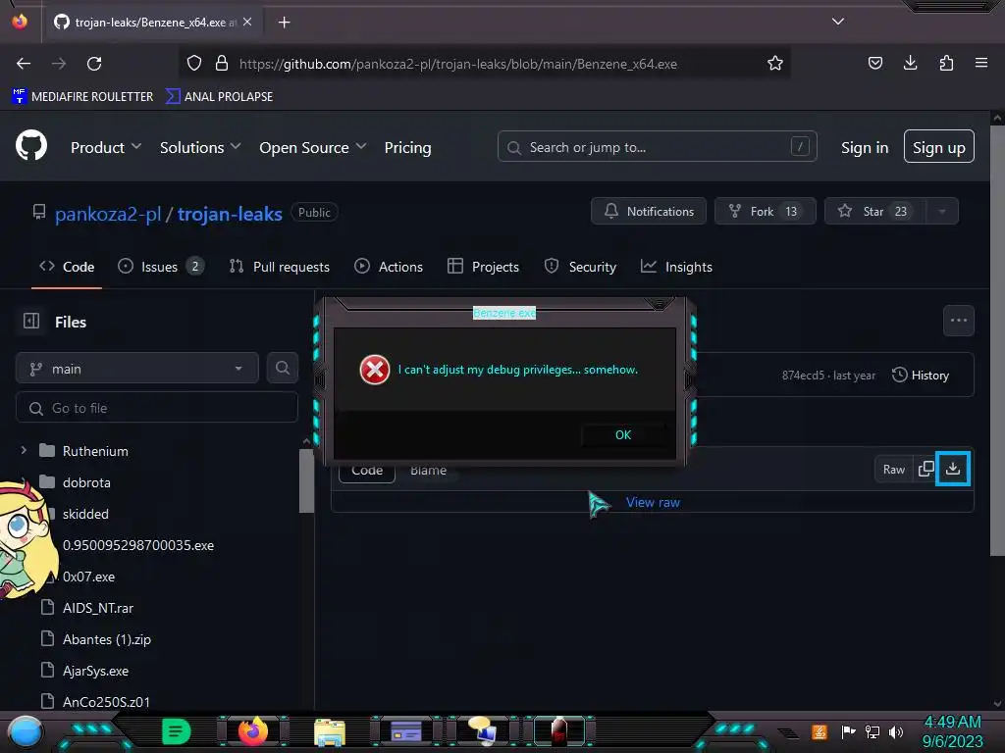Viewport: 1005px width, 753px height.
Task: Copy raw file icon beside Raw button
Action: (926, 469)
